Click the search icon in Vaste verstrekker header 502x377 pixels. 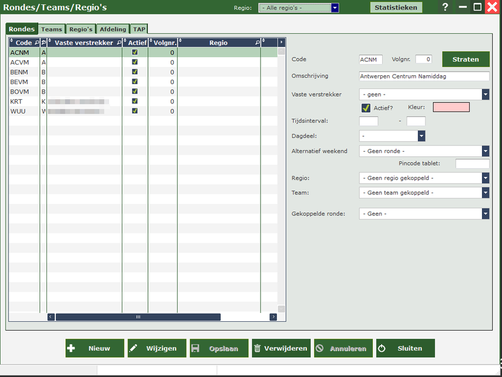[118, 43]
